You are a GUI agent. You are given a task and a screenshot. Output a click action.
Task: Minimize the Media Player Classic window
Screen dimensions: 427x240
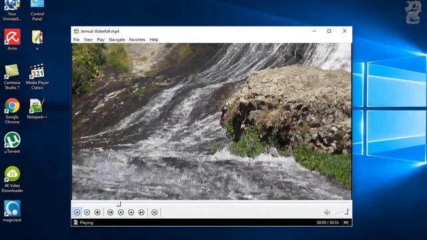(x=314, y=31)
